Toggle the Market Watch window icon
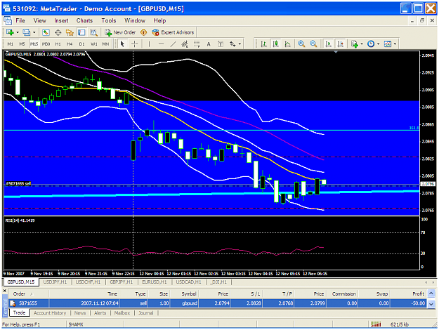Viewport: 439px width, 330px height. click(46, 32)
